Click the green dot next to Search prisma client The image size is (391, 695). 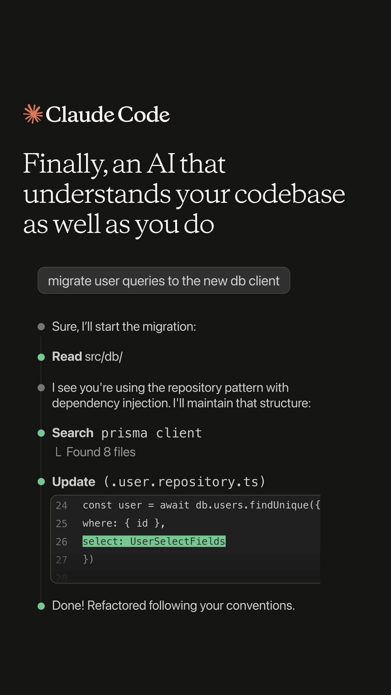click(41, 433)
